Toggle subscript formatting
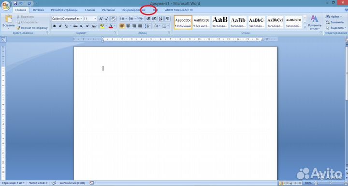348x186 pixels. 82,26
